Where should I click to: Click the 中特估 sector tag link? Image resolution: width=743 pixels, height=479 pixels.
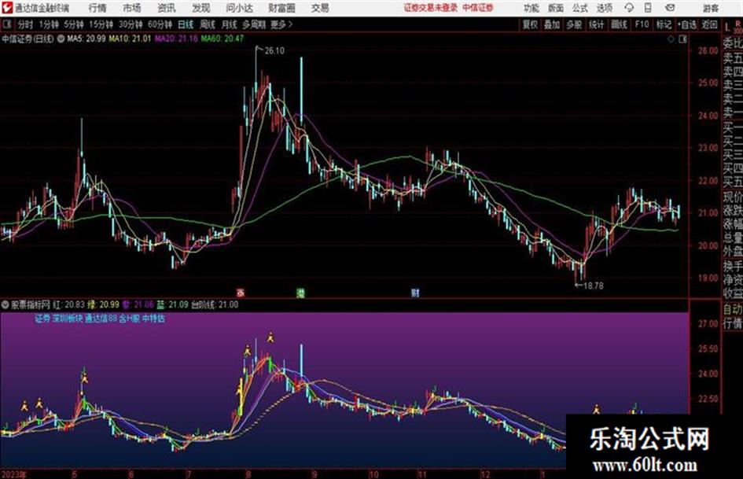point(153,319)
